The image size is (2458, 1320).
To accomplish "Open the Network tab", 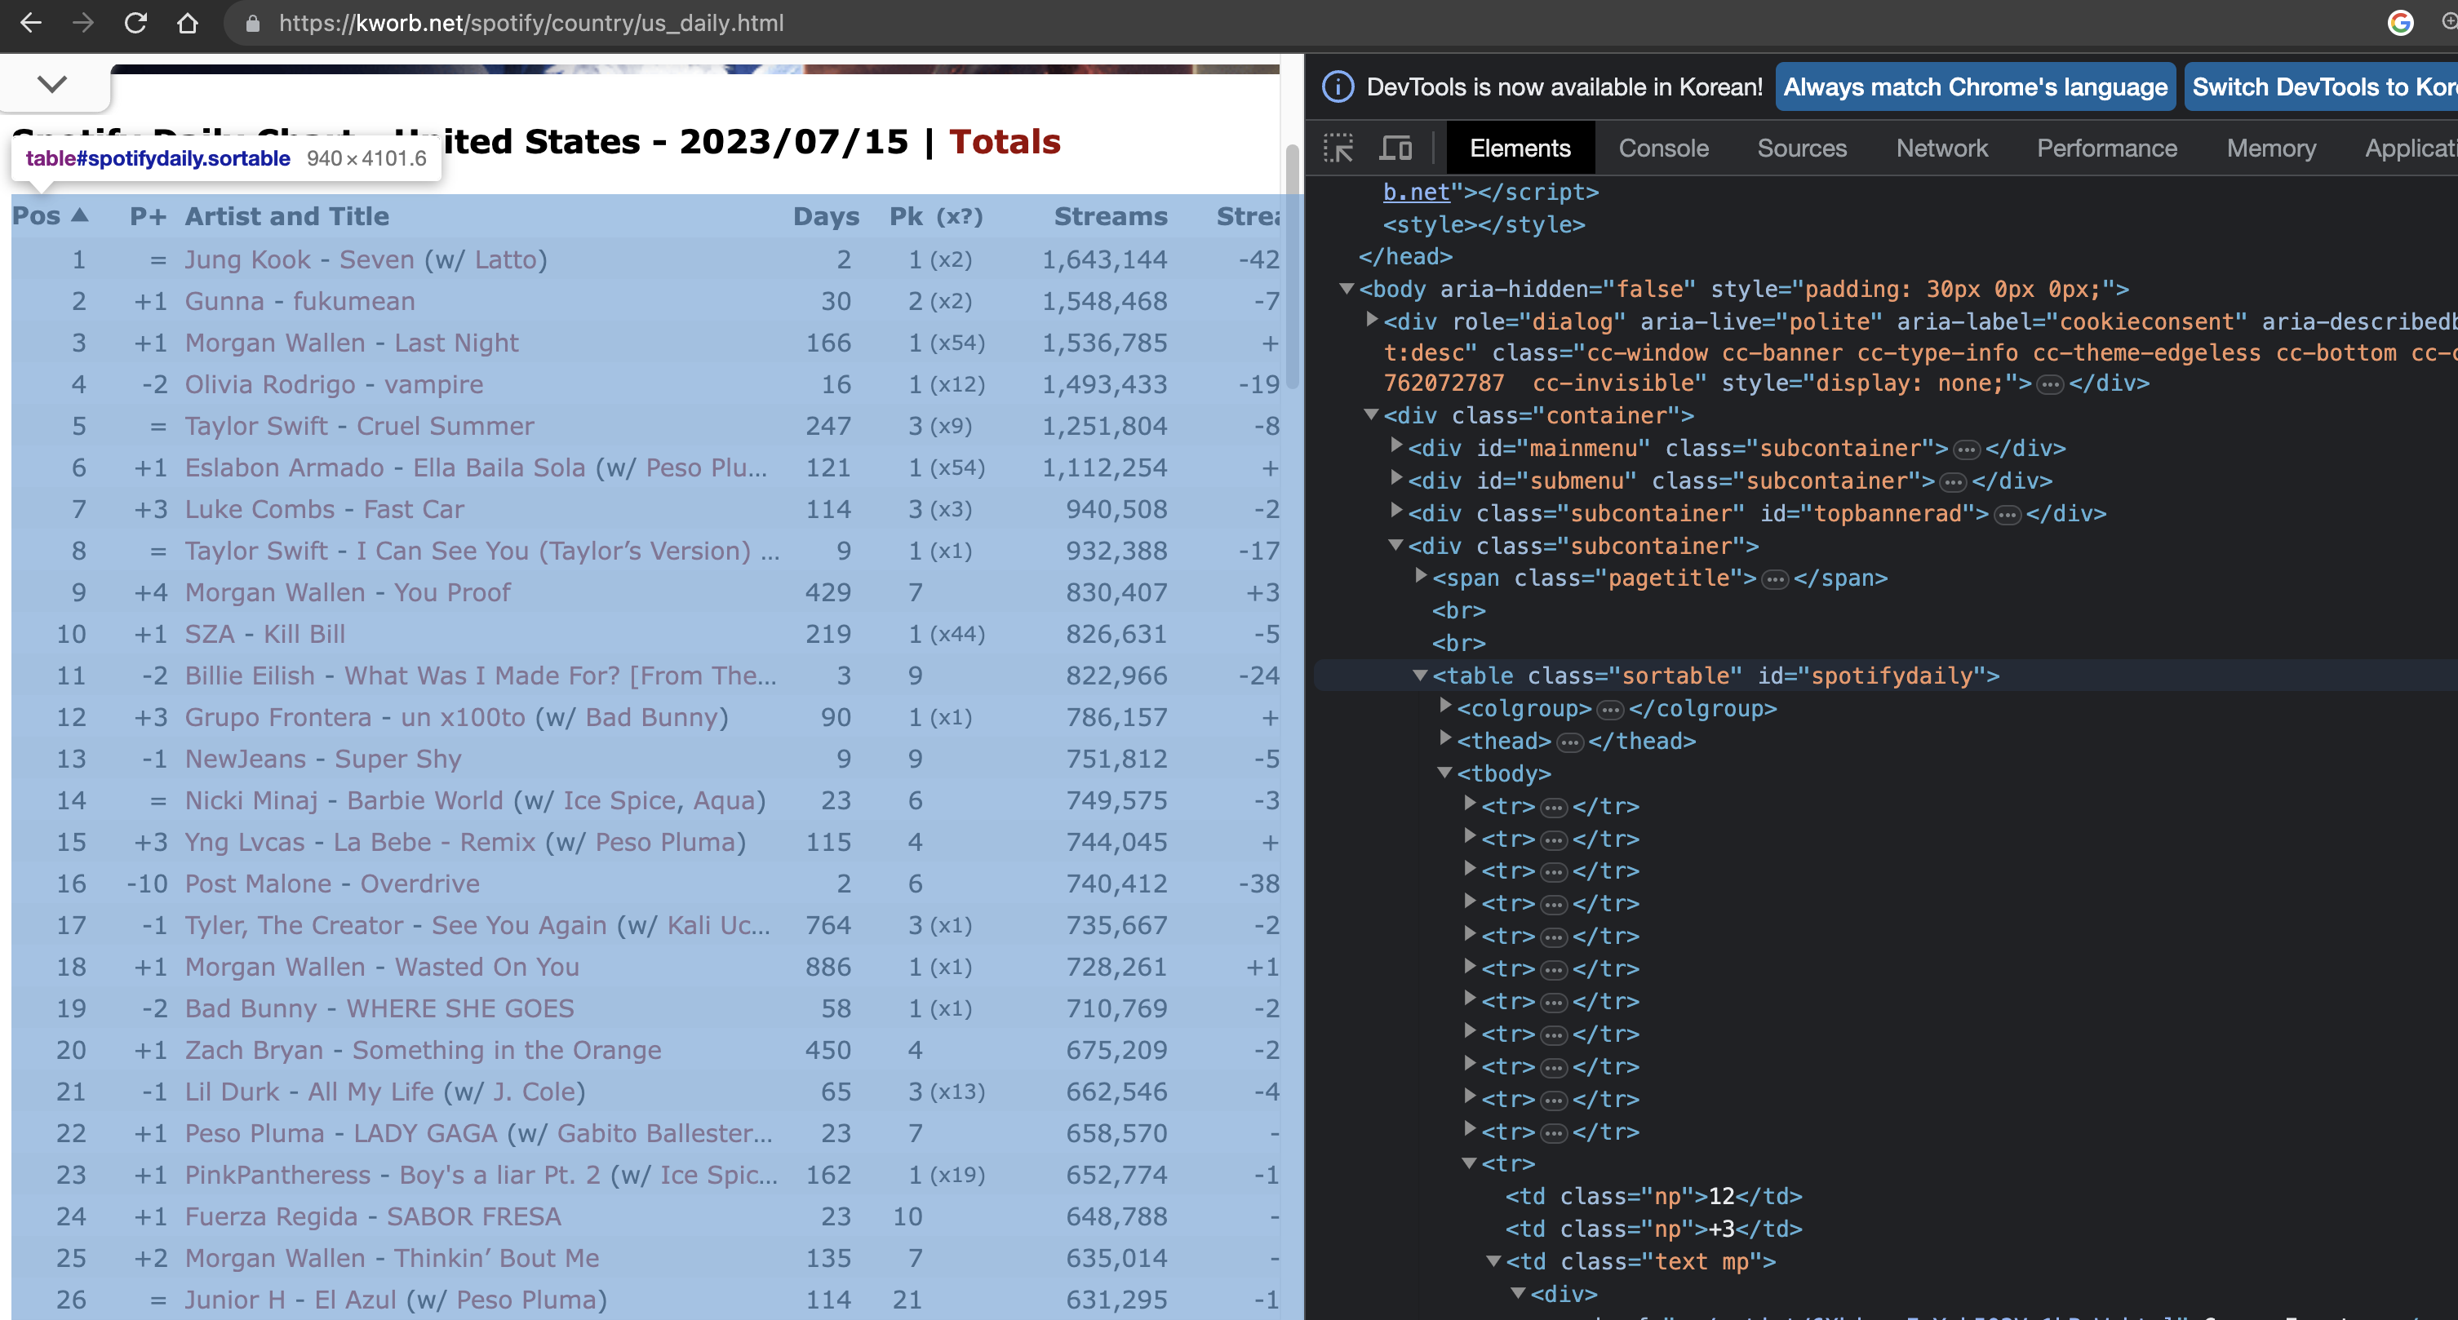I will pyautogui.click(x=1941, y=148).
